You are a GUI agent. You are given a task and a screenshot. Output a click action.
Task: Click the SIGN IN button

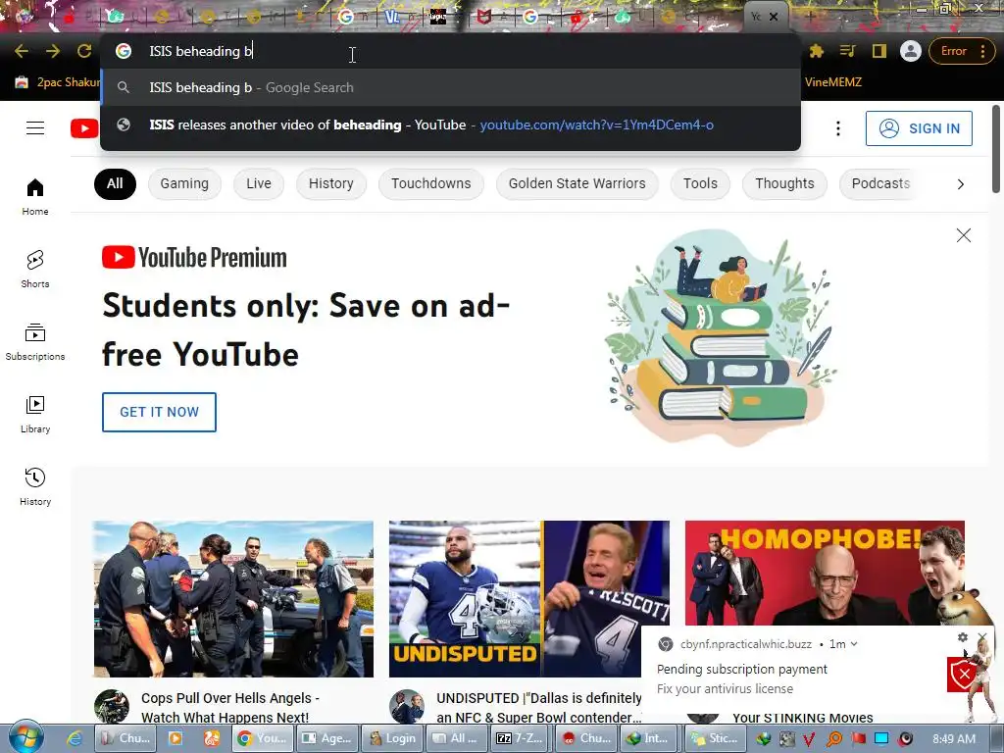(x=919, y=128)
